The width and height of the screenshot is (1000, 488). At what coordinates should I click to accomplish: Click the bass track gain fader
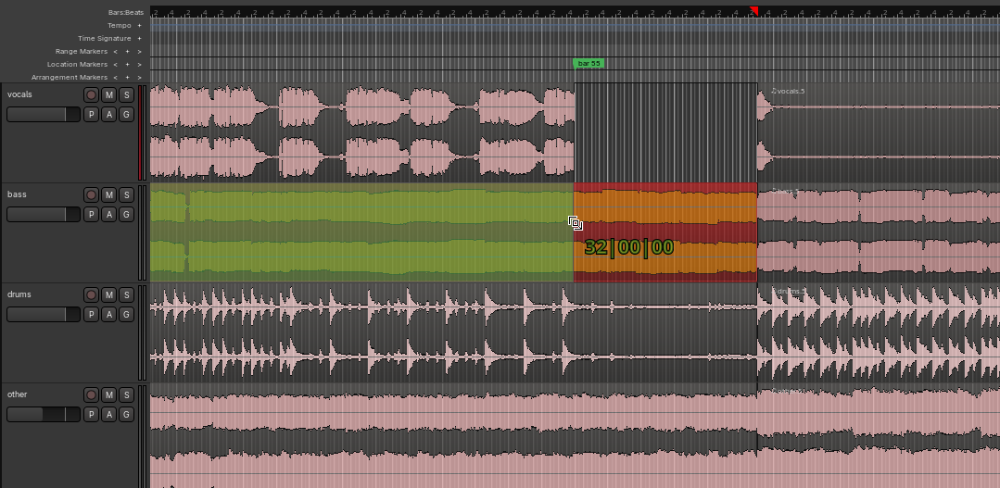click(44, 215)
